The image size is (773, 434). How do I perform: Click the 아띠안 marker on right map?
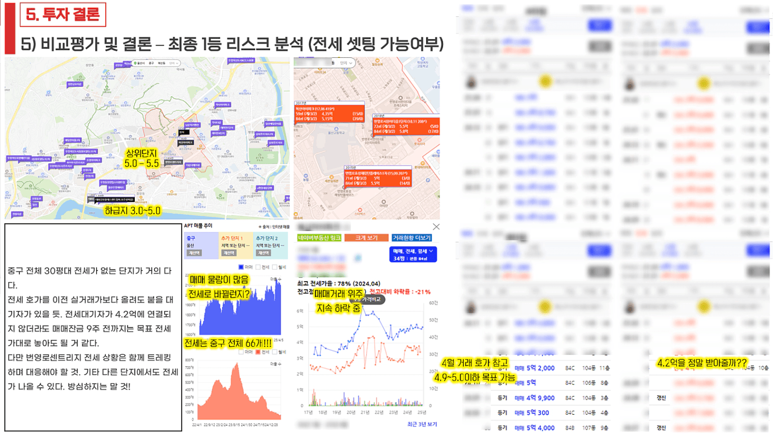click(383, 203)
